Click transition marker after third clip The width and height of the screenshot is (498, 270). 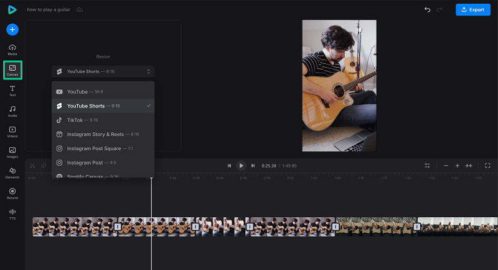[250, 227]
